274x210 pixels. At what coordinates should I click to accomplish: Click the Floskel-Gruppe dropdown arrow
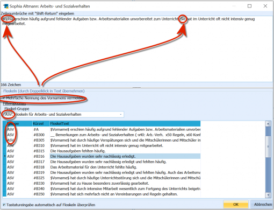tap(121, 114)
